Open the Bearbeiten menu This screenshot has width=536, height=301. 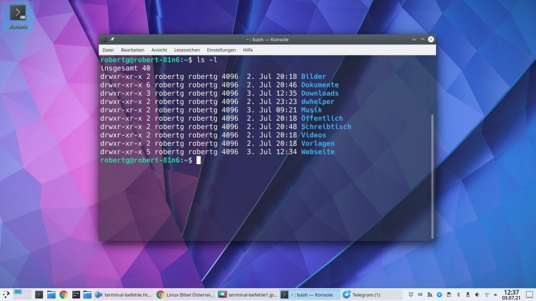pos(132,50)
